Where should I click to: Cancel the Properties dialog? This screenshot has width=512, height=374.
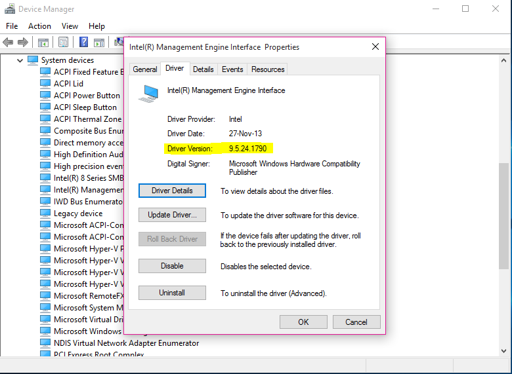[356, 322]
